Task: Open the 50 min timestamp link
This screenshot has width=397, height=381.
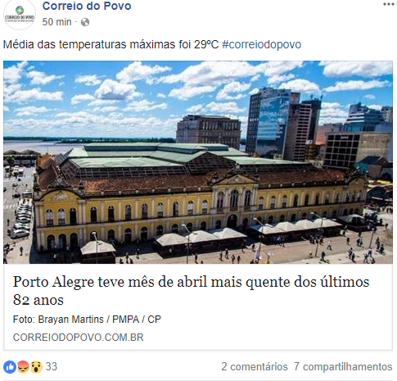Action: pos(56,22)
